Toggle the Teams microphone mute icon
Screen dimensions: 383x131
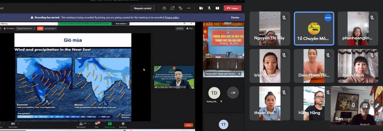209,8
